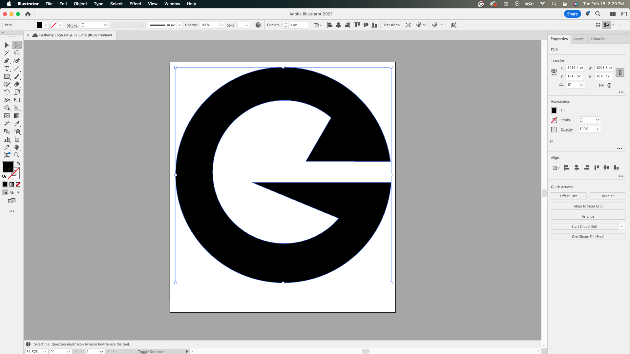
Task: Open the Opacity dropdown in Appearance
Action: pyautogui.click(x=598, y=129)
